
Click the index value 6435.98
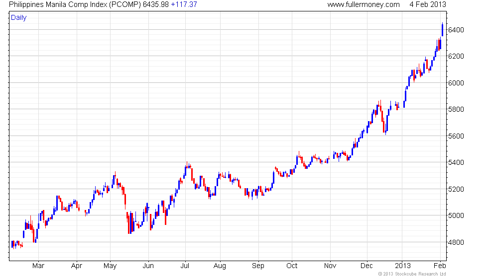(x=155, y=4)
